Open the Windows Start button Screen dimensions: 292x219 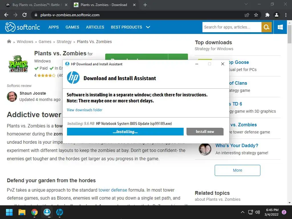point(9,212)
